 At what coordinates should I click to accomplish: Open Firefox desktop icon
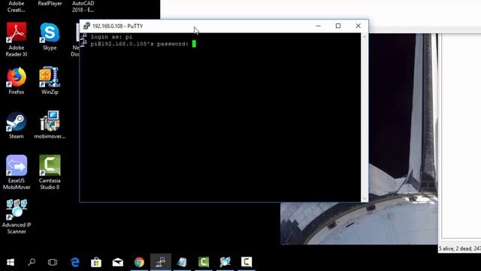[x=17, y=81]
